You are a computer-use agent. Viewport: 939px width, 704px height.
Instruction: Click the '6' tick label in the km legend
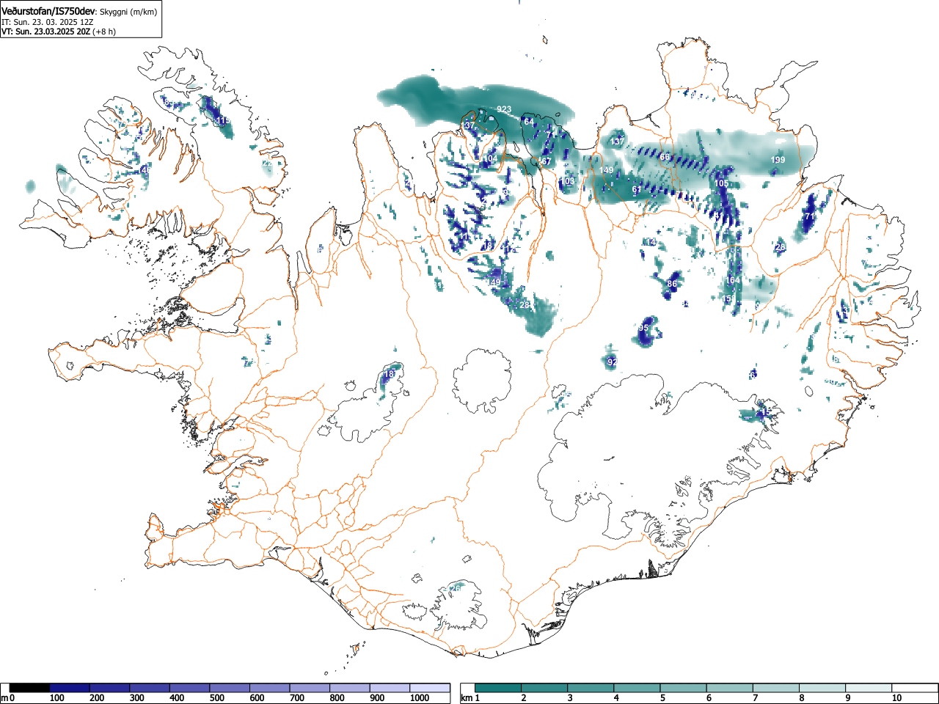coord(709,698)
